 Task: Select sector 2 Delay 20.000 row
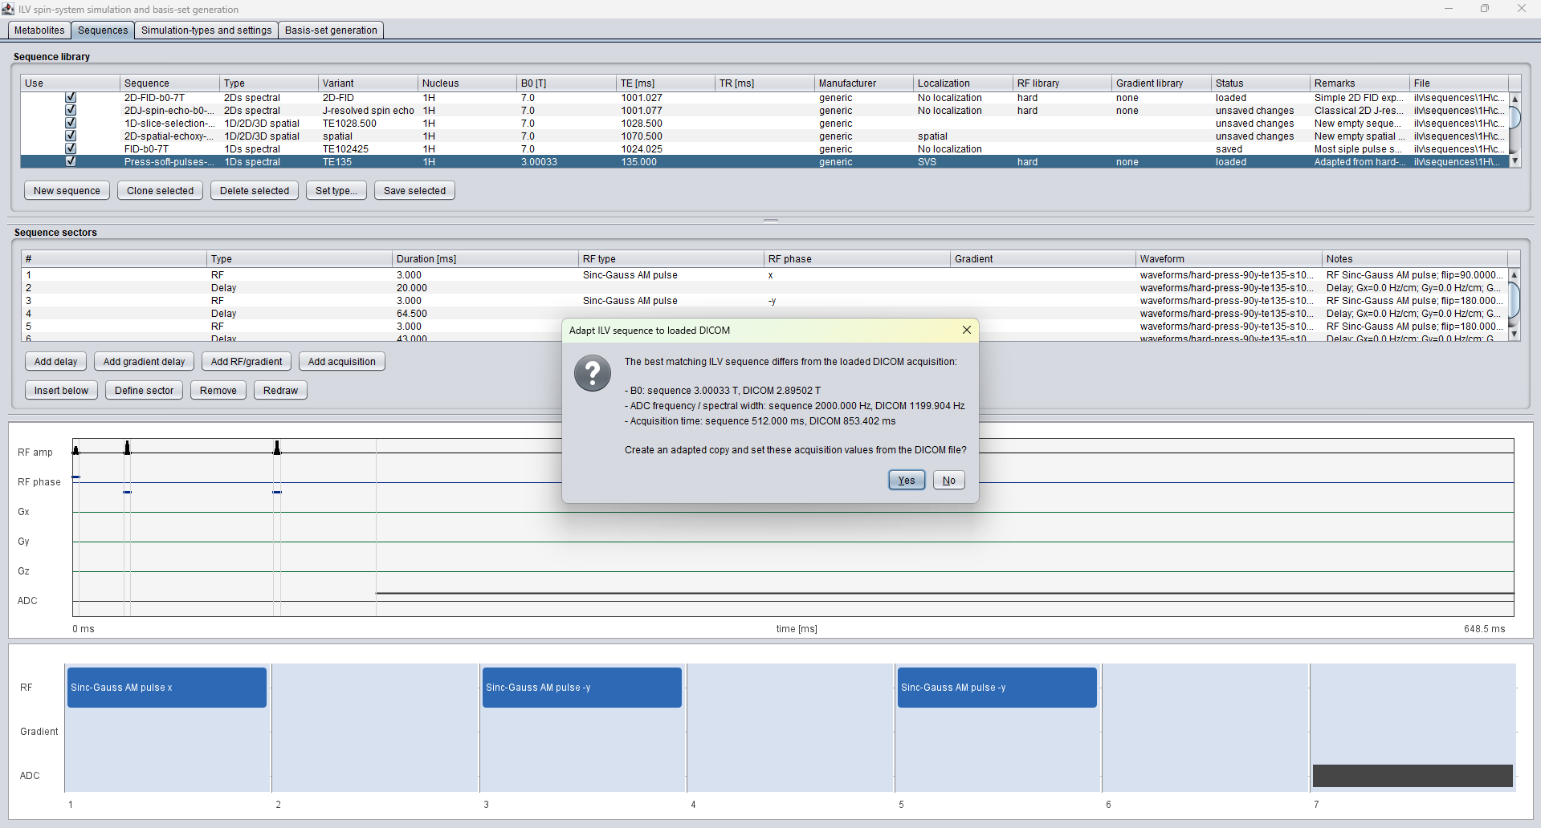tap(764, 288)
